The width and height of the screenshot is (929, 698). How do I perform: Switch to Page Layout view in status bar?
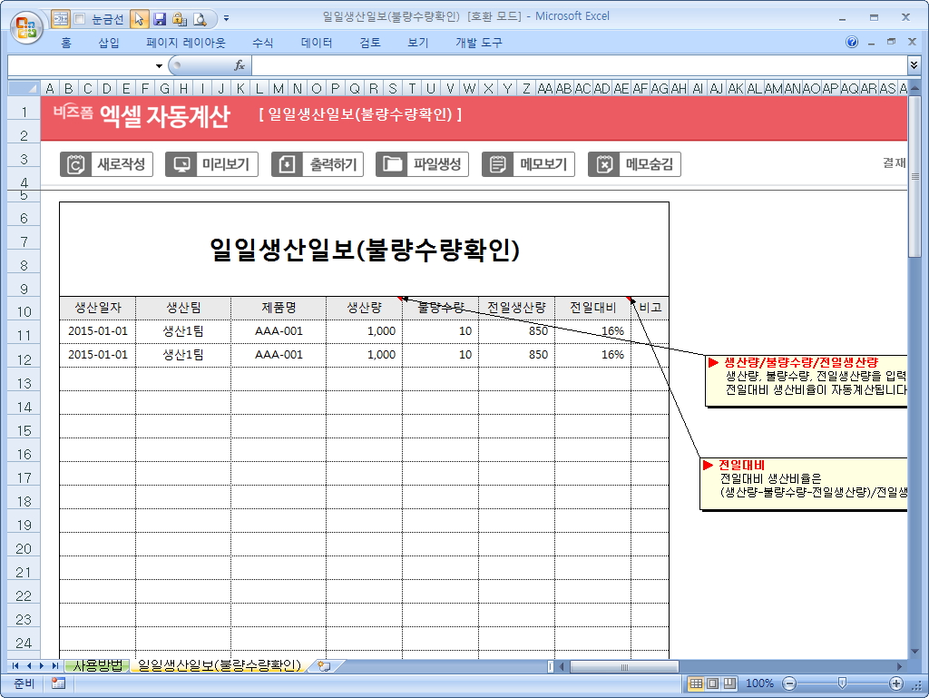pyautogui.click(x=712, y=683)
